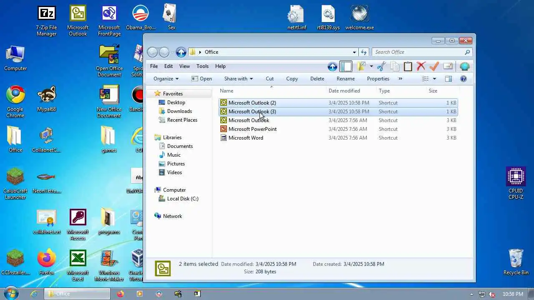The height and width of the screenshot is (300, 534).
Task: Expand the toolbar overflow chevron
Action: 400,79
